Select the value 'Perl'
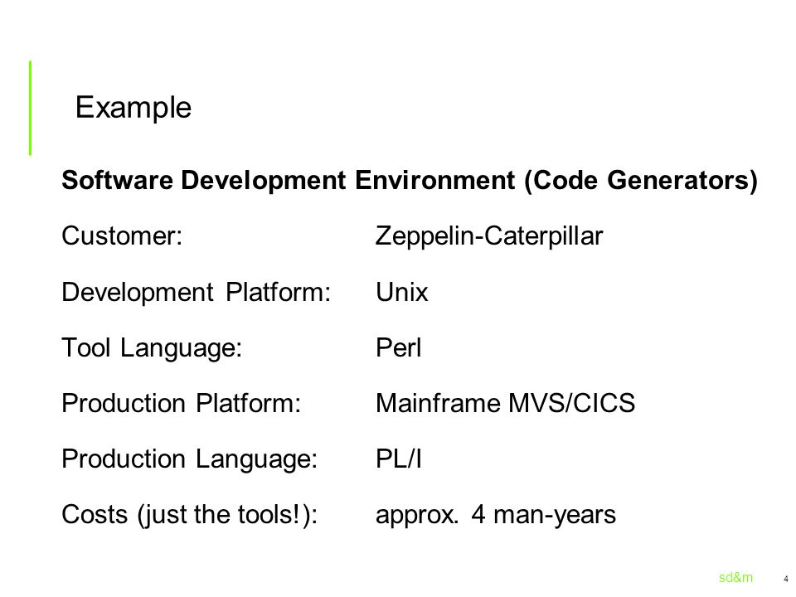This screenshot has width=796, height=597. point(399,348)
